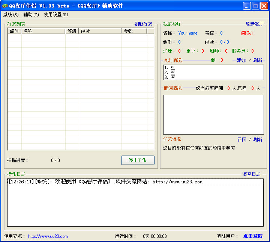Sort friend list by 等级 column header
270x242 pixels.
pyautogui.click(x=72, y=31)
